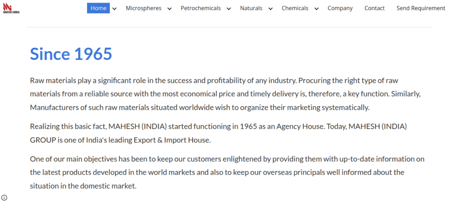This screenshot has height=205, width=452.
Task: Expand the Microspheres dropdown arrow
Action: click(169, 8)
